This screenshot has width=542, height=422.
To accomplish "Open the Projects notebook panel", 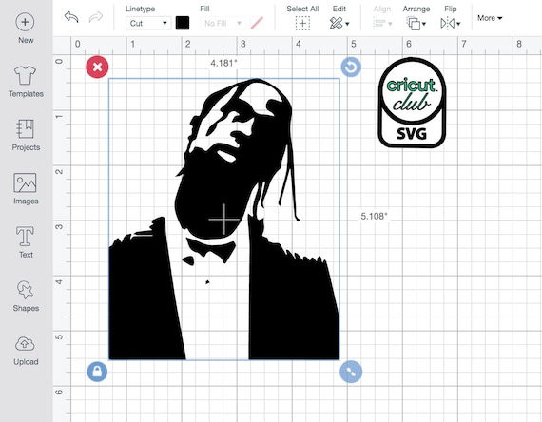I will (x=26, y=128).
